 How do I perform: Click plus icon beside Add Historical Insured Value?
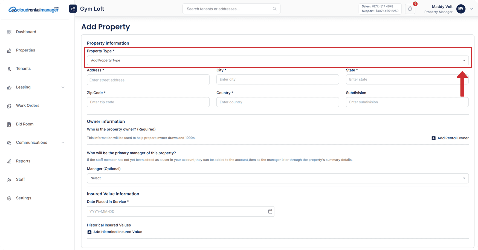point(89,232)
